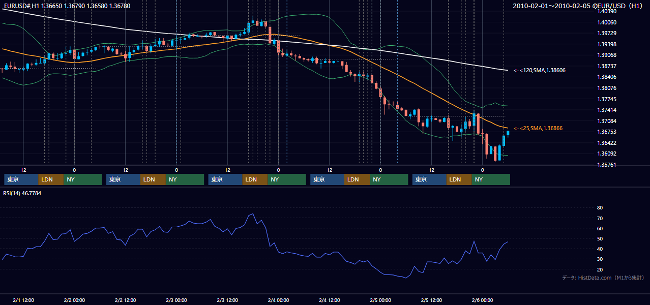Click price axis label 1.36753

point(606,132)
